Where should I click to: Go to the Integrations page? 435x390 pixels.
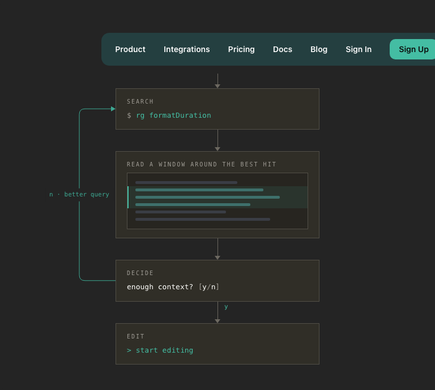click(x=187, y=49)
